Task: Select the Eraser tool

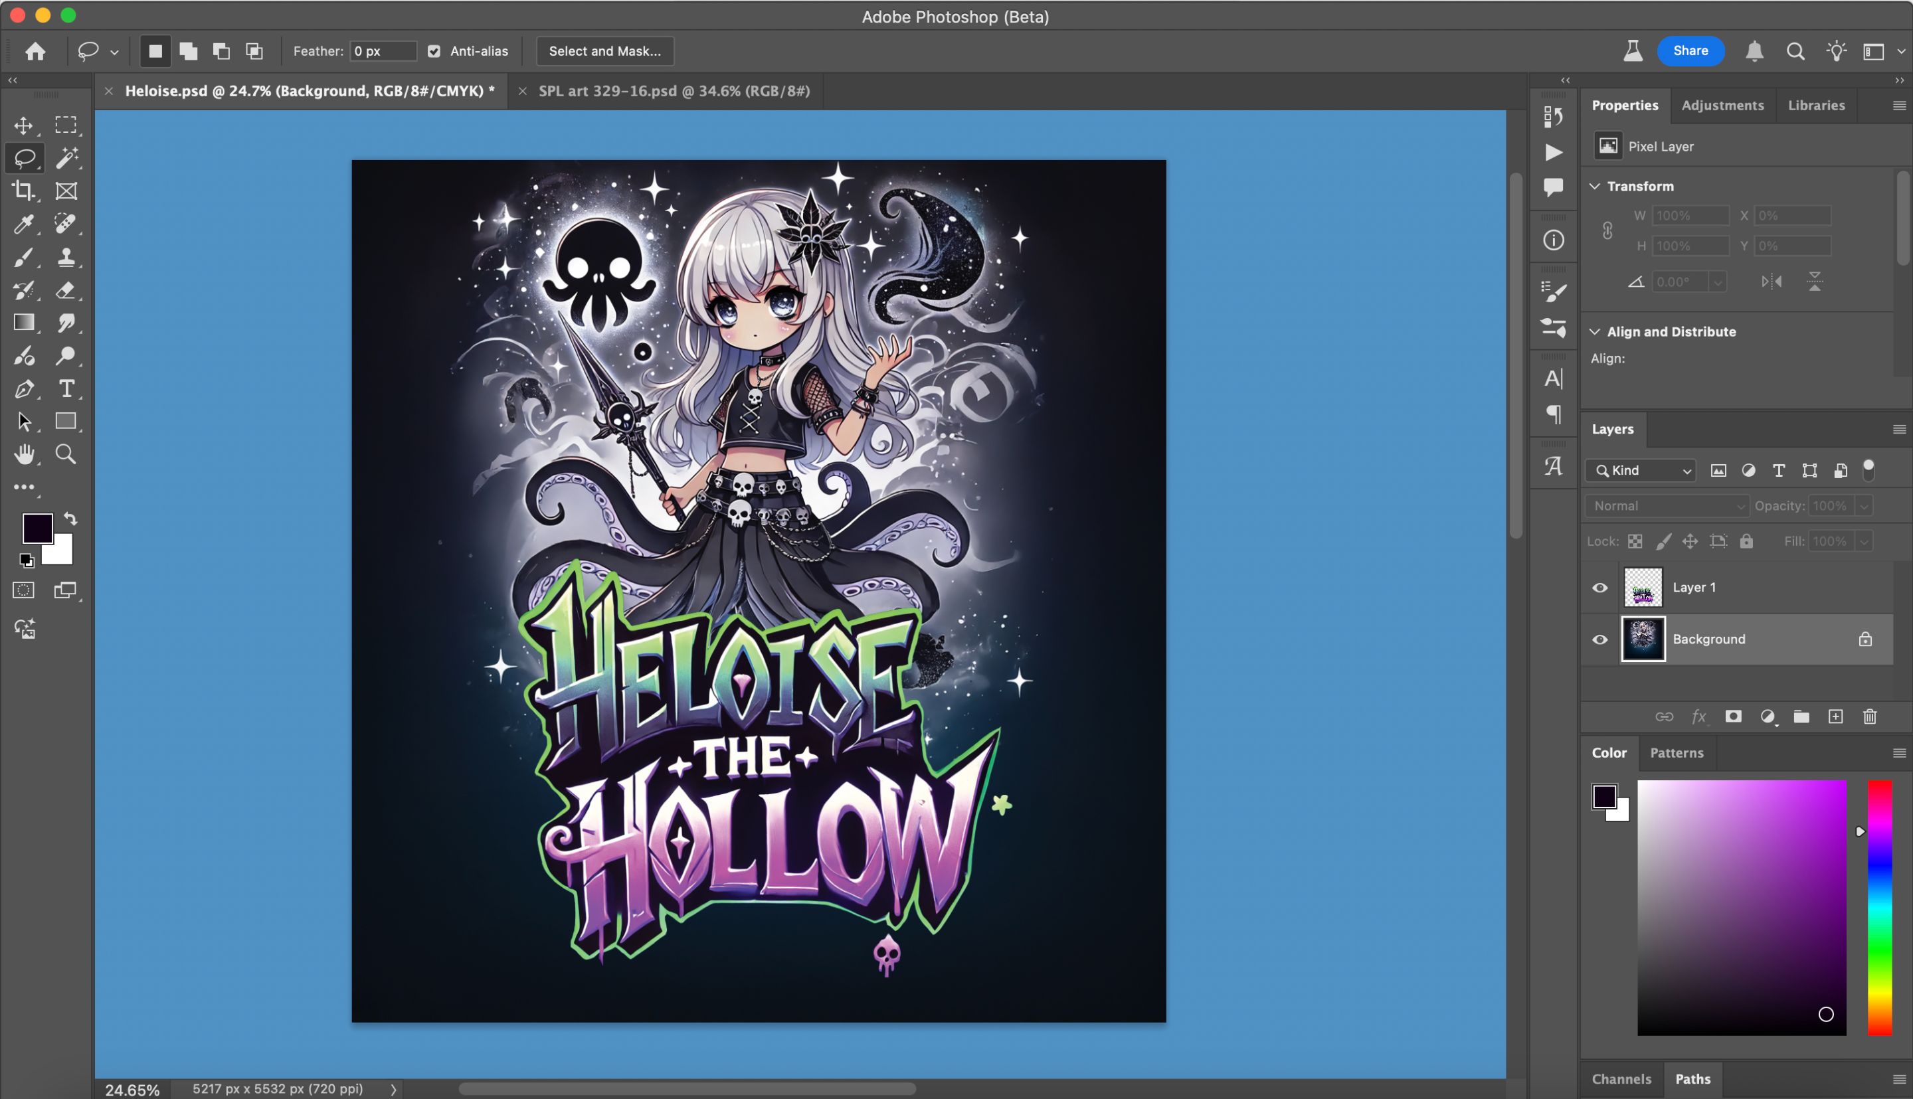Action: [66, 291]
